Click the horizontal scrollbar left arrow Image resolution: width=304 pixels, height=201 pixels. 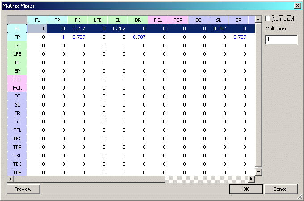[x=10, y=179]
